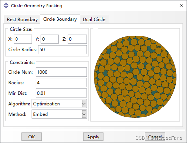Open the Dual Circle tab
The width and height of the screenshot is (187, 143).
click(x=94, y=19)
